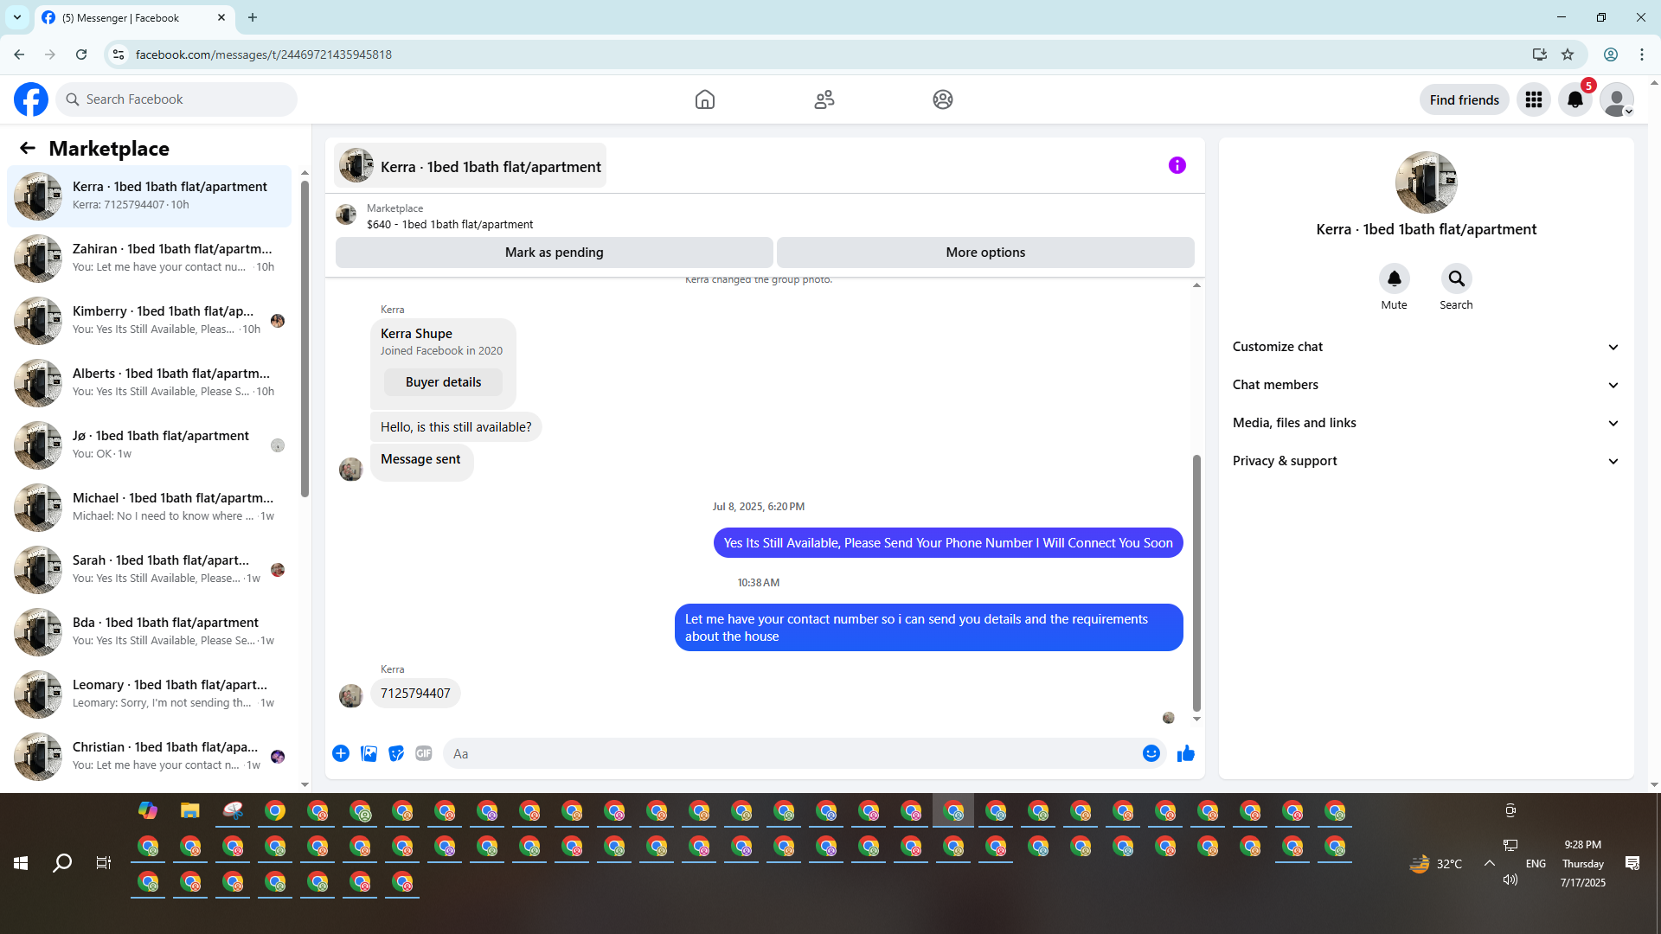
Task: Go back from Marketplace with the arrow
Action: click(x=28, y=148)
